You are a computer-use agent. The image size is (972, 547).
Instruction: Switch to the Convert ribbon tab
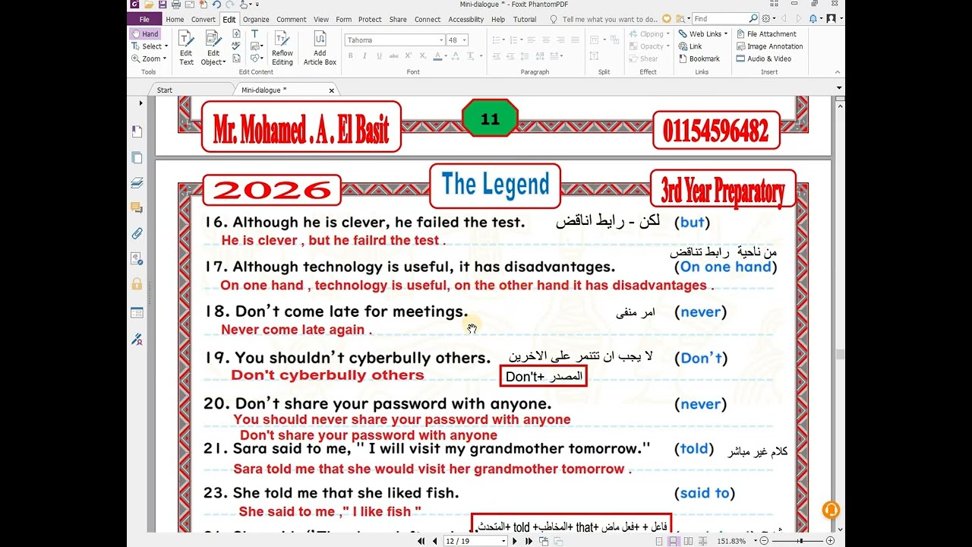203,19
